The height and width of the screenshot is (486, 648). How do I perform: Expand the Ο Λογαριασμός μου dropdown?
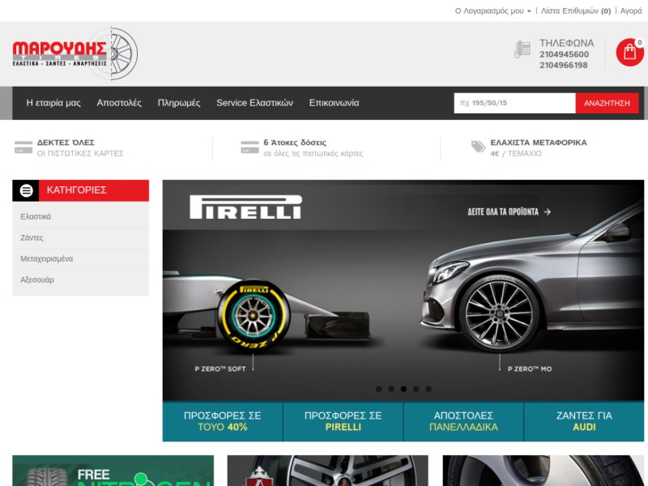[492, 11]
